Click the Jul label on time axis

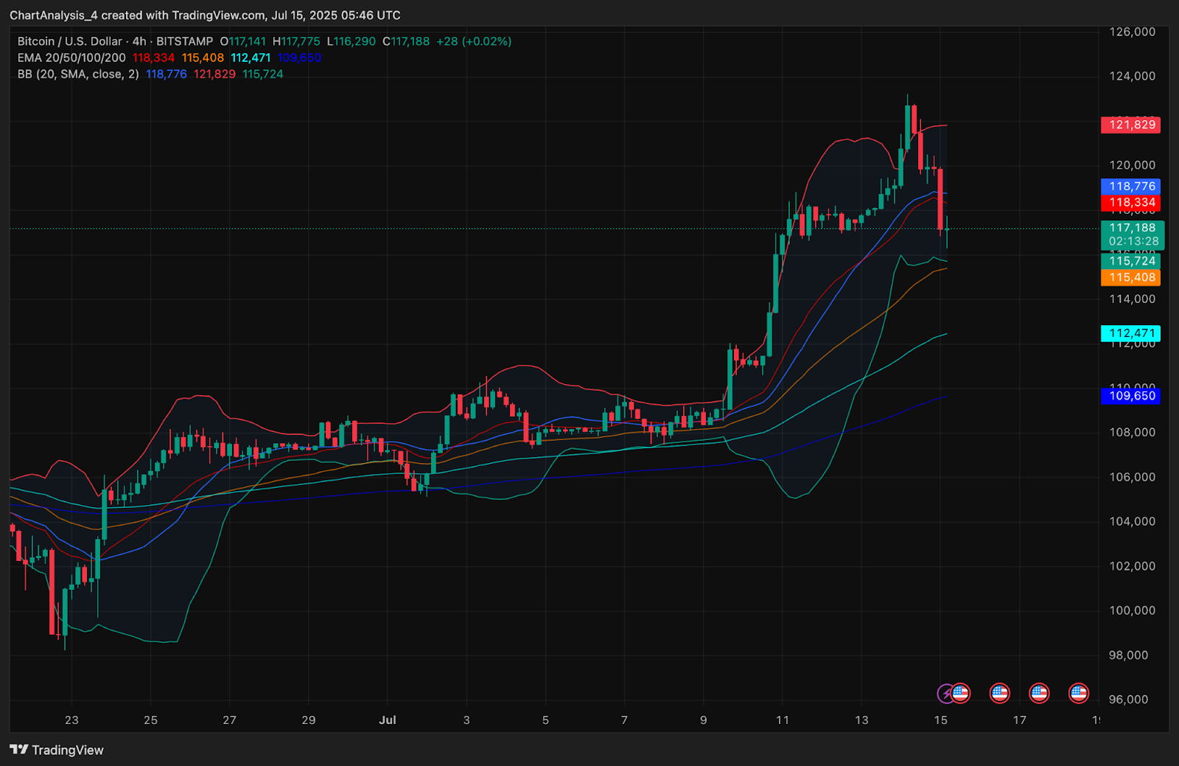point(387,720)
